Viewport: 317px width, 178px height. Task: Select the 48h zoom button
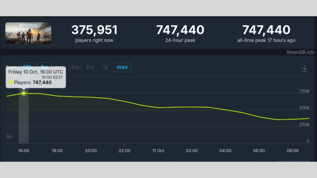[28, 65]
